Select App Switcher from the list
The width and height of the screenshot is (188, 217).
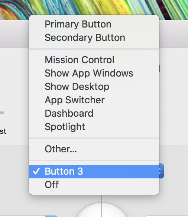point(94,100)
